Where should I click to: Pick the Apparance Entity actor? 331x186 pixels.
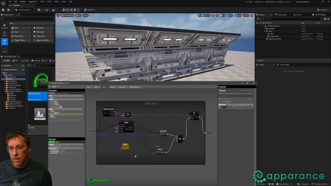[x=42, y=40]
